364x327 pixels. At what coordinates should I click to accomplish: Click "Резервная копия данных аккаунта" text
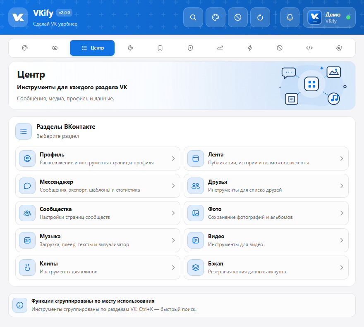247,272
